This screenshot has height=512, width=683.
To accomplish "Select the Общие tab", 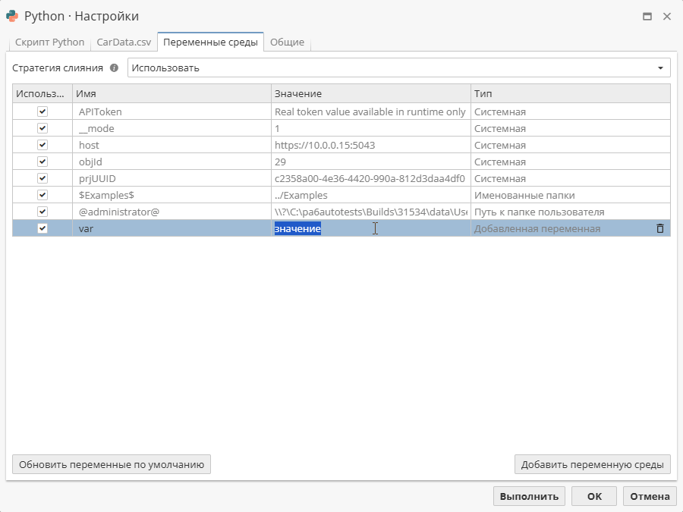I will tap(288, 42).
